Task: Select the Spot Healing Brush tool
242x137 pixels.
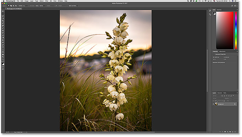Action: click(x=3, y=26)
